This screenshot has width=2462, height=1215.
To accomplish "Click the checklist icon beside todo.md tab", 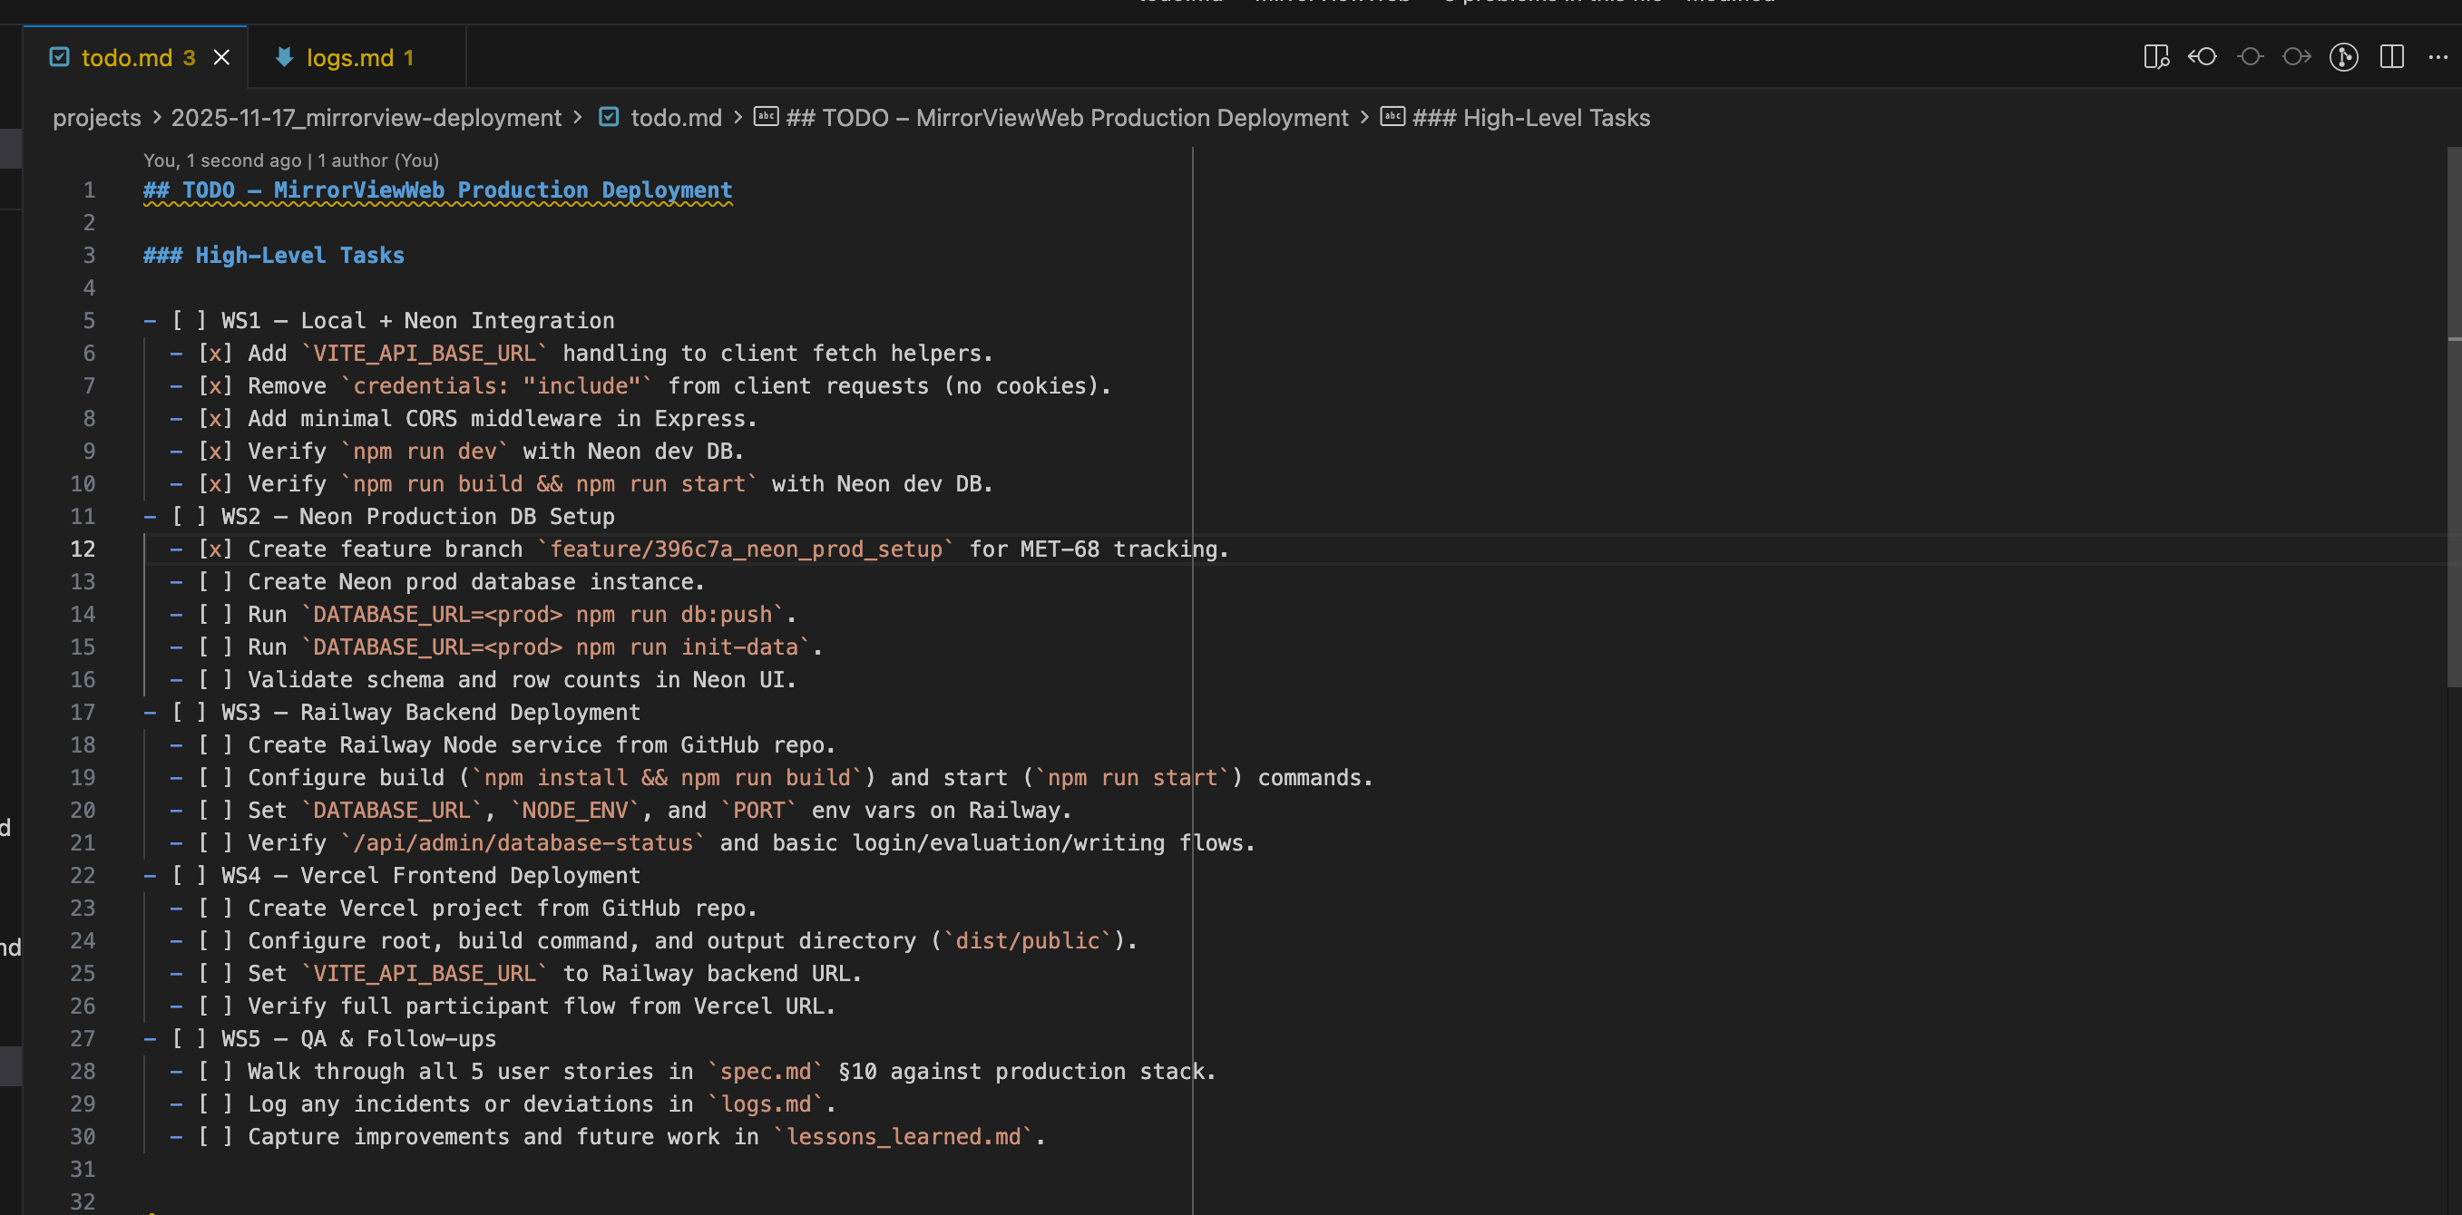I will 59,57.
